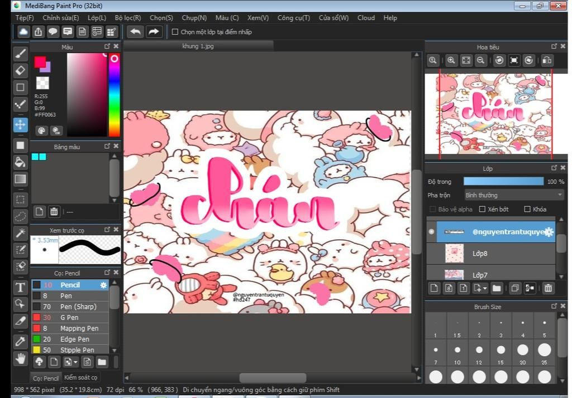
Task: Select the Eraser tool
Action: point(21,70)
